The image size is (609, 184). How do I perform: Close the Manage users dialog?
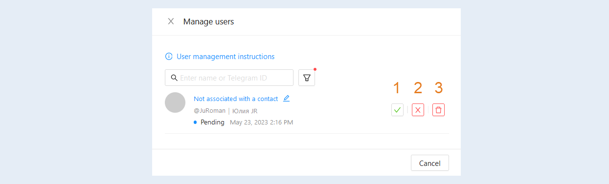(171, 21)
